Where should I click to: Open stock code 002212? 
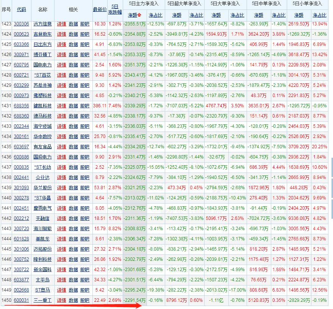pos(21,218)
